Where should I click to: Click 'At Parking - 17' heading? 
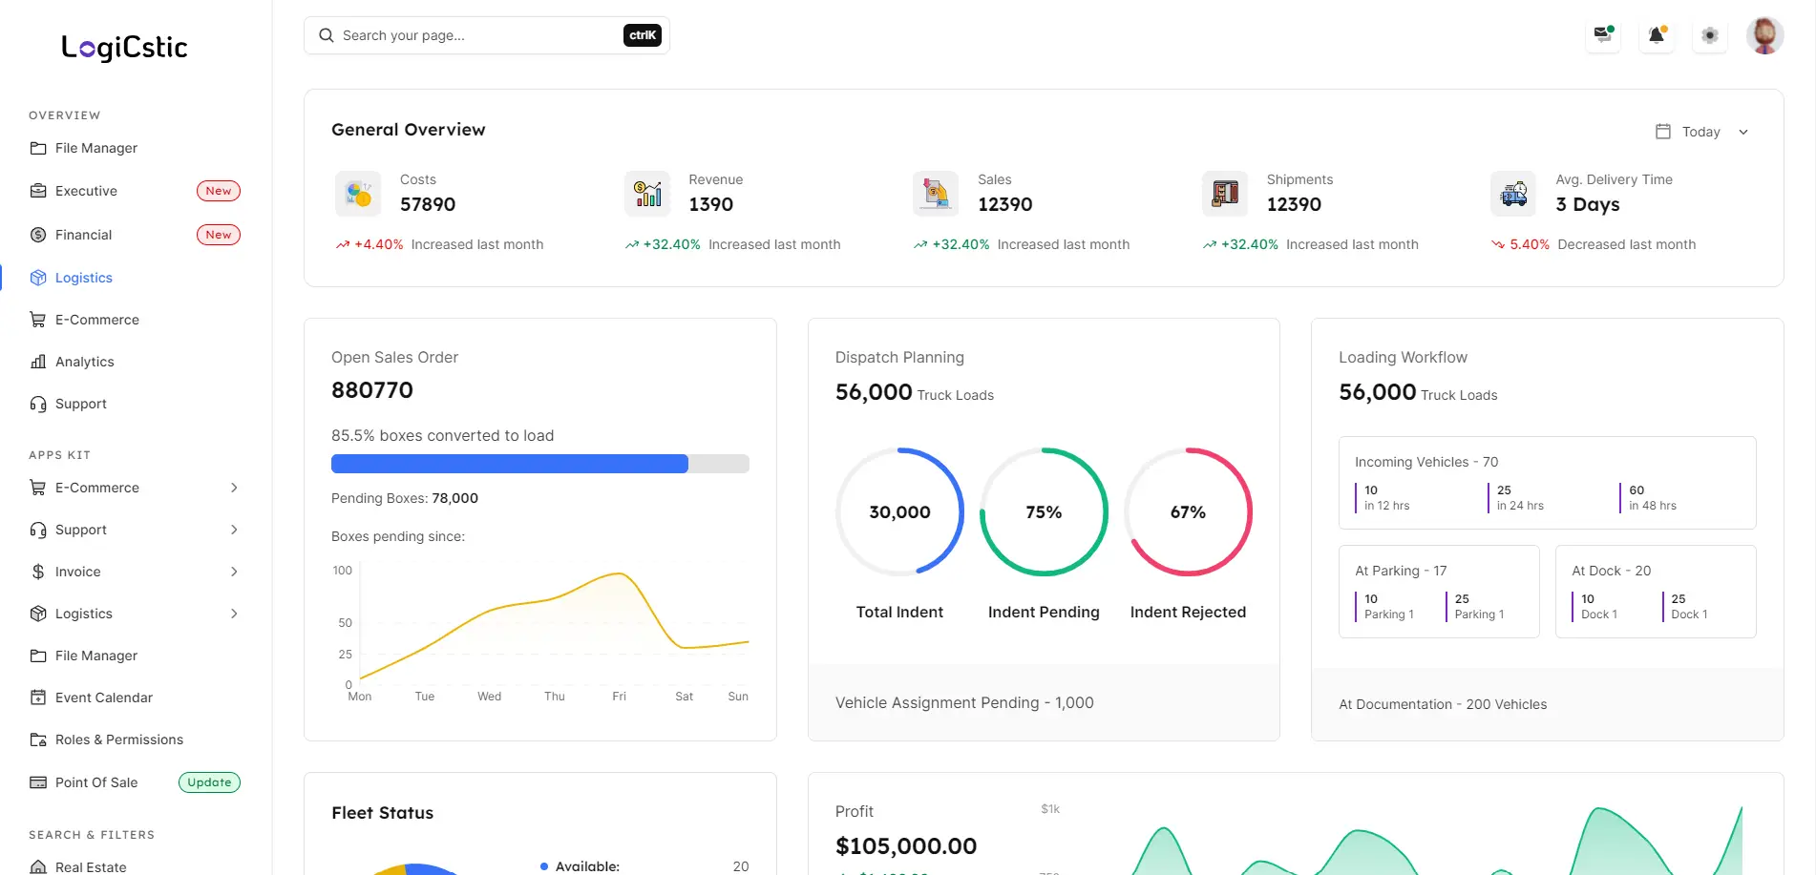[1401, 571]
